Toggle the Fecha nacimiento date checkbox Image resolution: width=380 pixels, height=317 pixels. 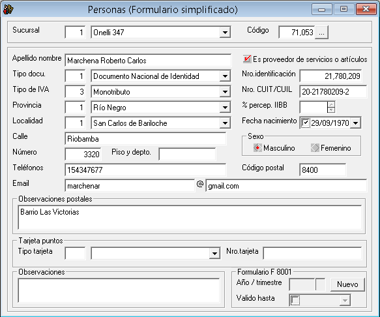[305, 123]
